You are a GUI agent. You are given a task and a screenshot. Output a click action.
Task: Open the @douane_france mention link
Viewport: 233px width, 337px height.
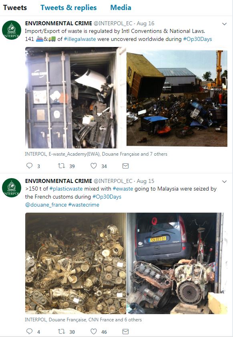pos(46,205)
